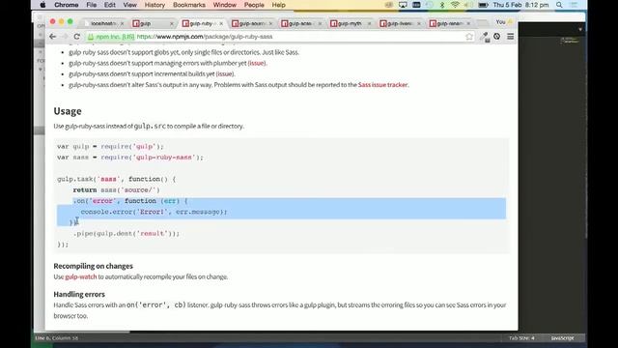Click the volume icon in menu bar
Viewport: 618px width, 348px height.
(468, 5)
